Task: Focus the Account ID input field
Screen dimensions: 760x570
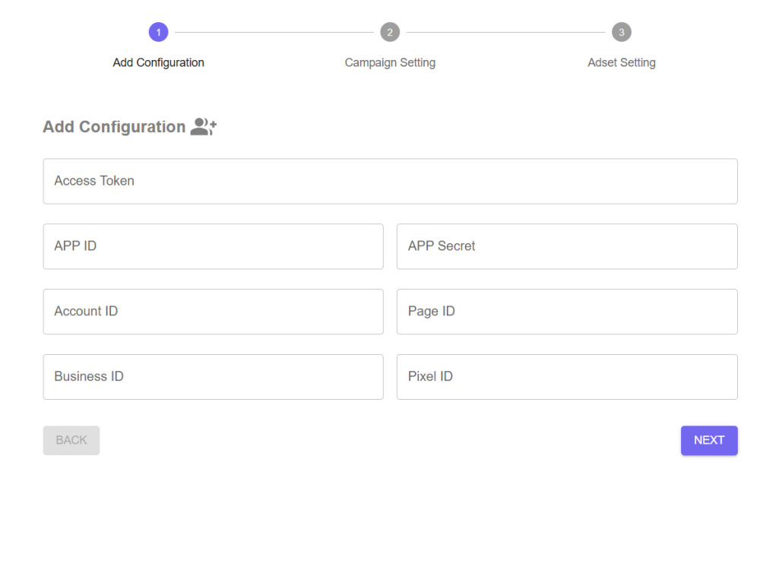Action: [214, 312]
